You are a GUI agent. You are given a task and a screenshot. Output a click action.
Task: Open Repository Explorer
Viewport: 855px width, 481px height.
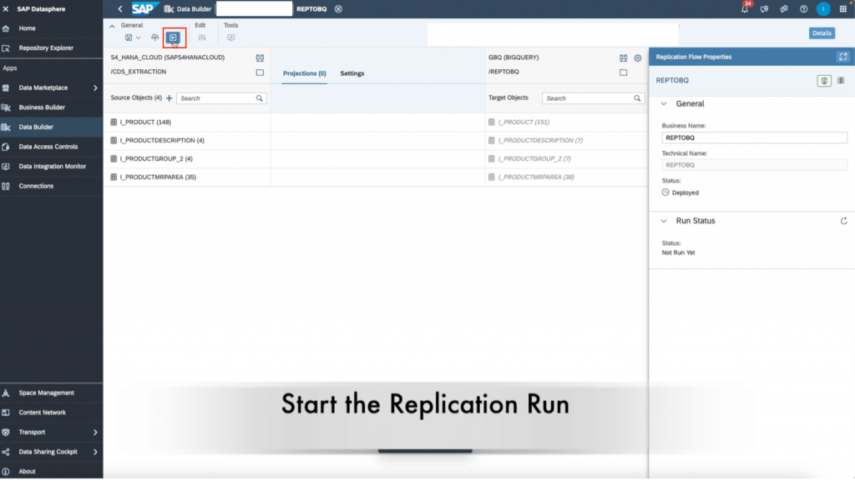(51, 48)
